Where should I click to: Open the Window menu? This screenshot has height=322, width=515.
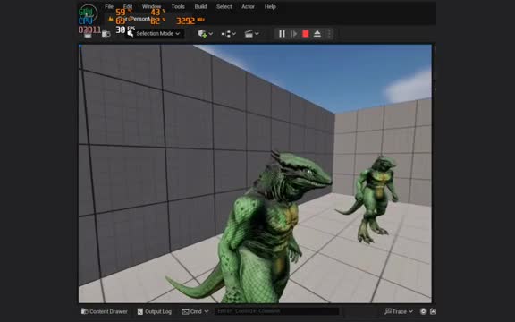tap(151, 6)
